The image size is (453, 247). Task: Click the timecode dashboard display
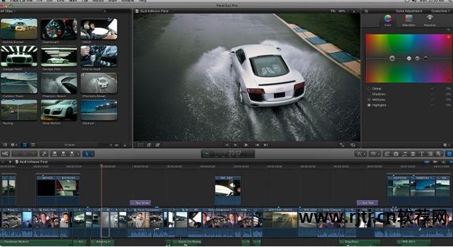(228, 153)
